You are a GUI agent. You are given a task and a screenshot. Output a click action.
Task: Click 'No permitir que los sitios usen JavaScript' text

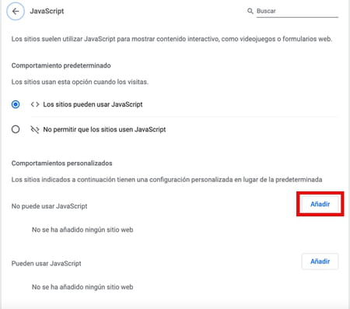click(x=104, y=129)
